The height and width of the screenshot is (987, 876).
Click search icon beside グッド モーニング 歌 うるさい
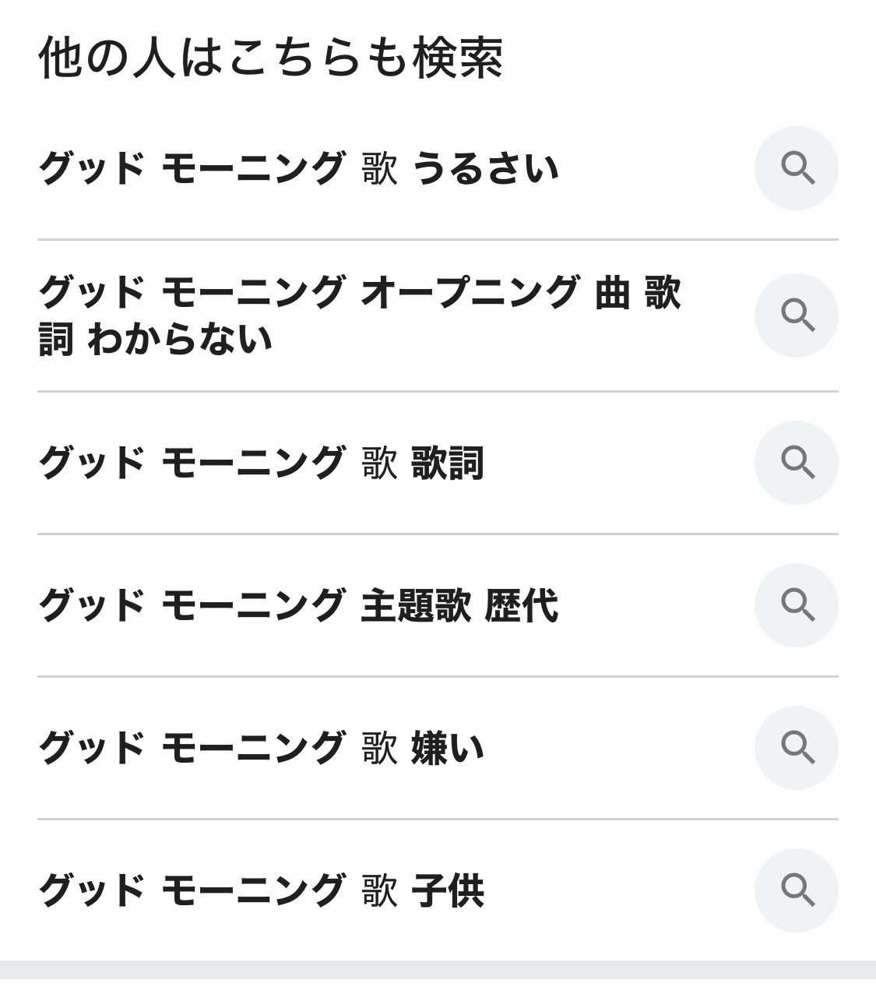point(796,168)
